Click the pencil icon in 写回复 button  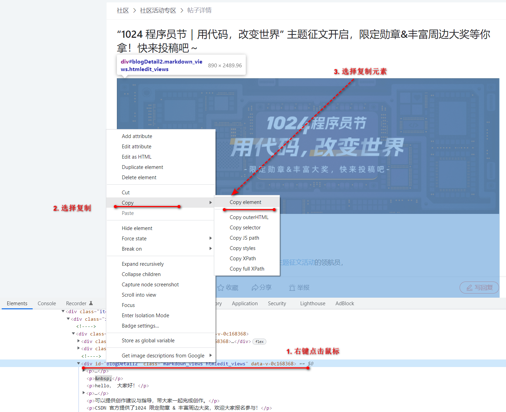[470, 288]
